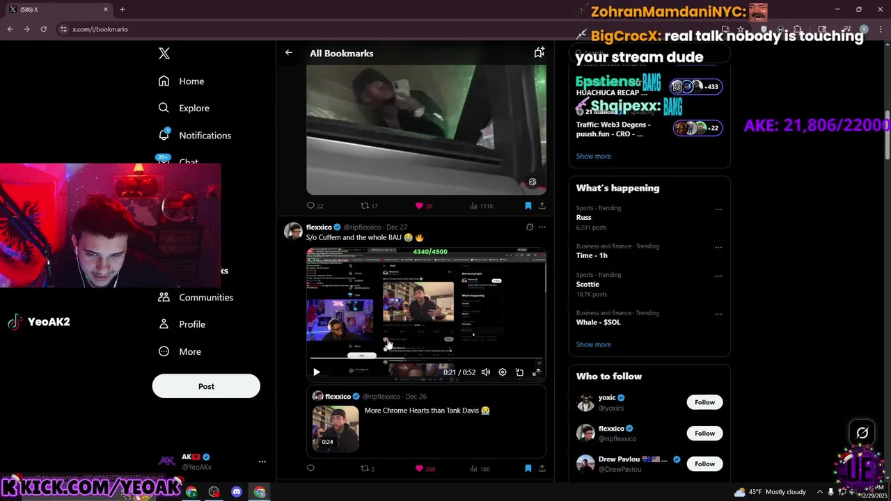The height and width of the screenshot is (501, 891).
Task: Open flexxico's avatar on the Dec 27 post
Action: 293,231
